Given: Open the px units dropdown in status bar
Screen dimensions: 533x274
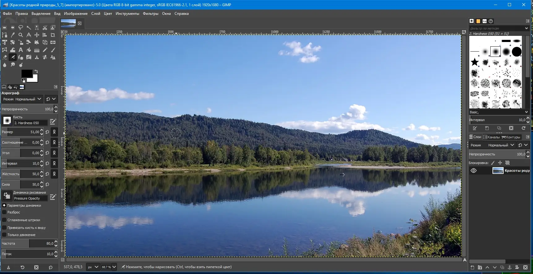Looking at the screenshot, I should point(93,267).
